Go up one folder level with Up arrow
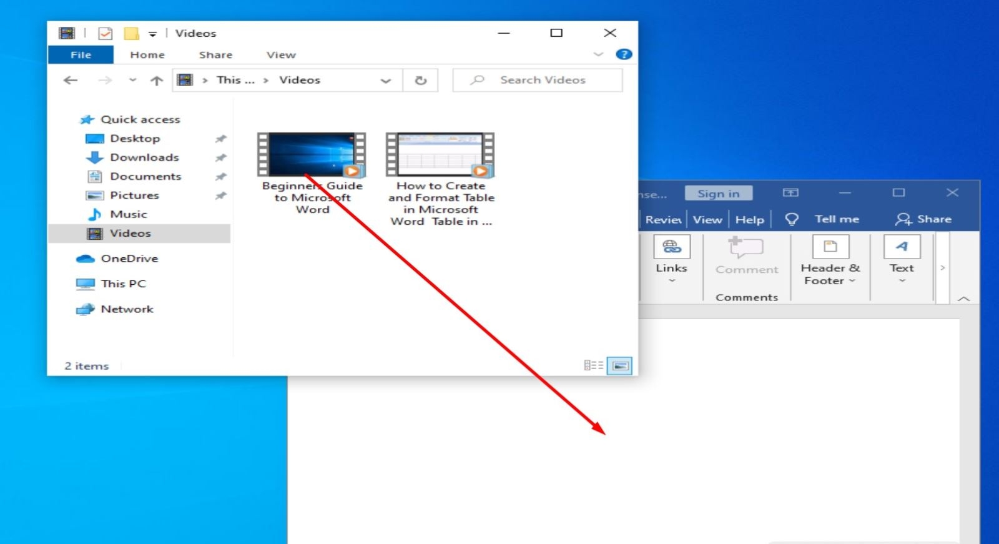Image resolution: width=999 pixels, height=544 pixels. (157, 80)
